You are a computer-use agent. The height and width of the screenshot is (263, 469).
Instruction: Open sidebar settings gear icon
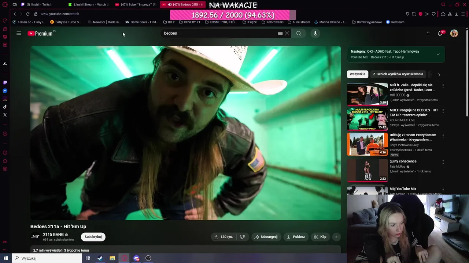5,169
